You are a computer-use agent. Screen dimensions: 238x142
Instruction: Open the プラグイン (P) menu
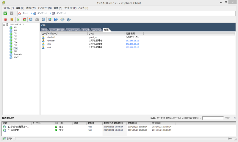pos(70,8)
